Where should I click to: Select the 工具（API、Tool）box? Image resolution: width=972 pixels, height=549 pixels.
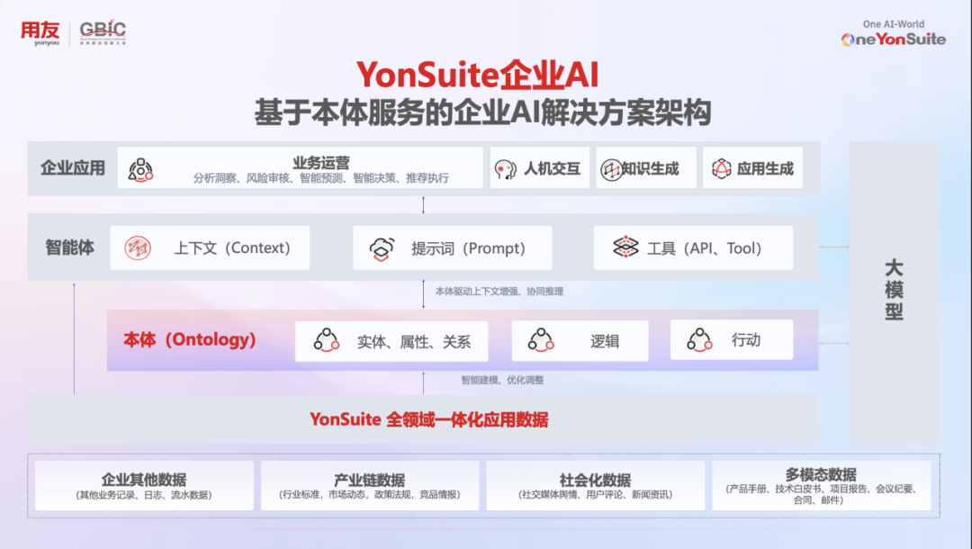[693, 247]
